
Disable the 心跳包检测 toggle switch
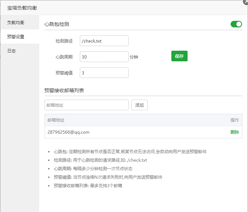(x=236, y=24)
